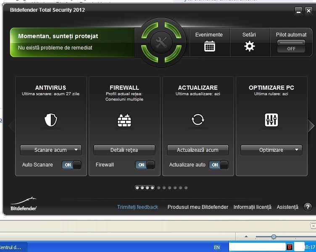Viewport: 316px width, 252px height.
Task: Open help question mark icon
Action: 308,207
